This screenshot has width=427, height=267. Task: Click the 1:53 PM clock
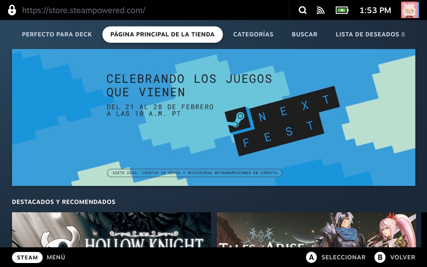(375, 10)
